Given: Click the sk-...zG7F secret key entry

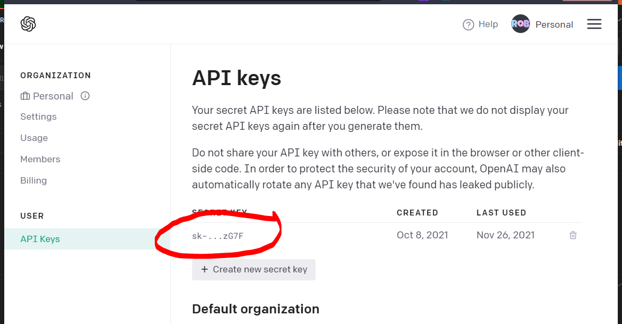Looking at the screenshot, I should pyautogui.click(x=218, y=236).
